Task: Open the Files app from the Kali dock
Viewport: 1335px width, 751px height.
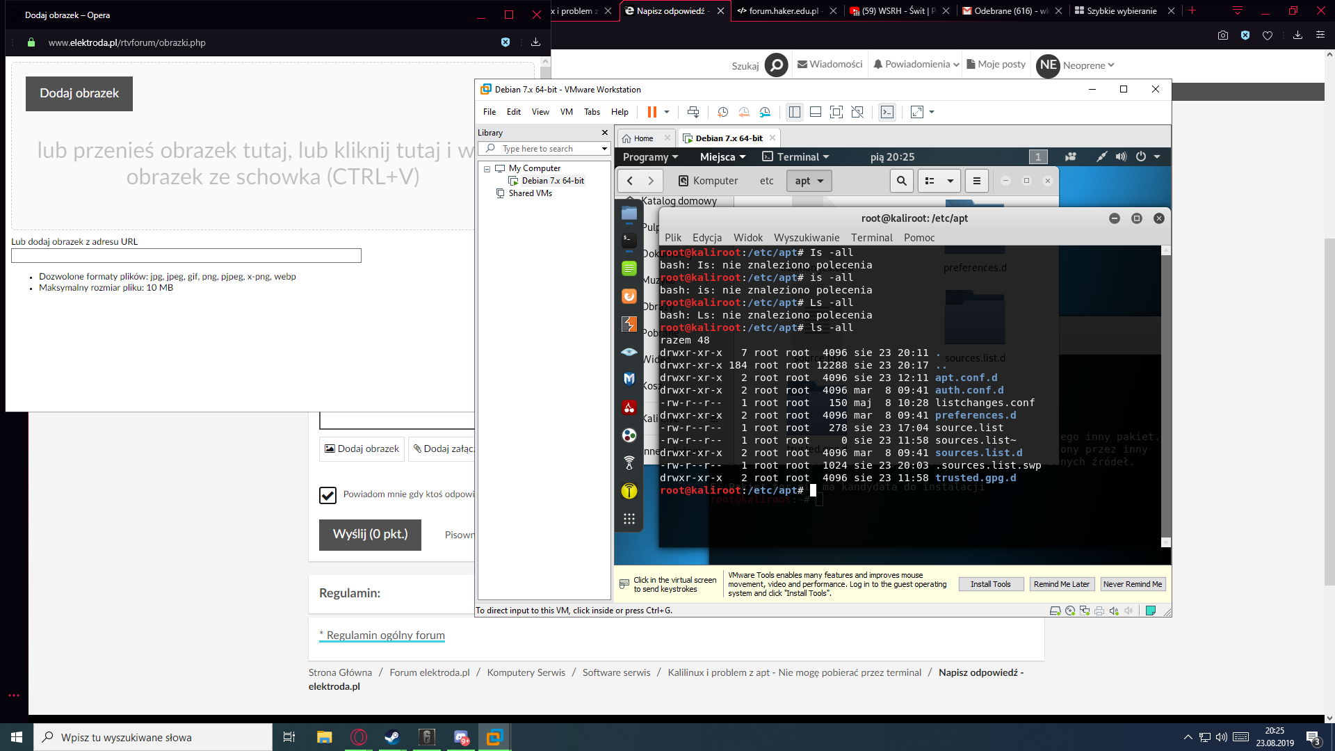Action: [629, 213]
